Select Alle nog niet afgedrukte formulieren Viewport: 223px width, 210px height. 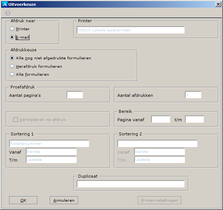(12, 58)
